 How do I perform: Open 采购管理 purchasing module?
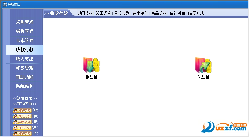tap(25, 22)
